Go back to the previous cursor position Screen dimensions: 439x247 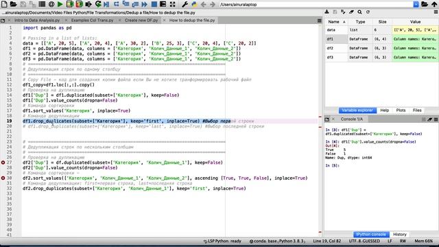coord(204,4)
